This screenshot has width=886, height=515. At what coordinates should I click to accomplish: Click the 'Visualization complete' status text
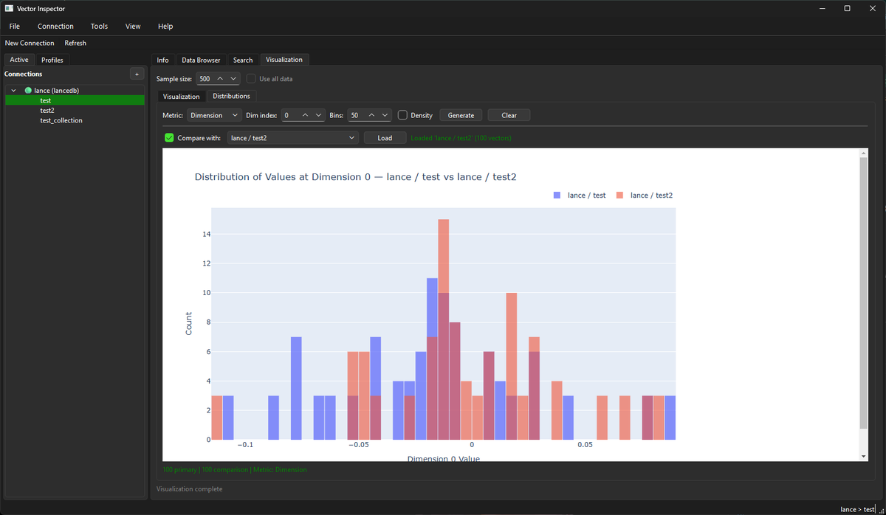click(189, 488)
